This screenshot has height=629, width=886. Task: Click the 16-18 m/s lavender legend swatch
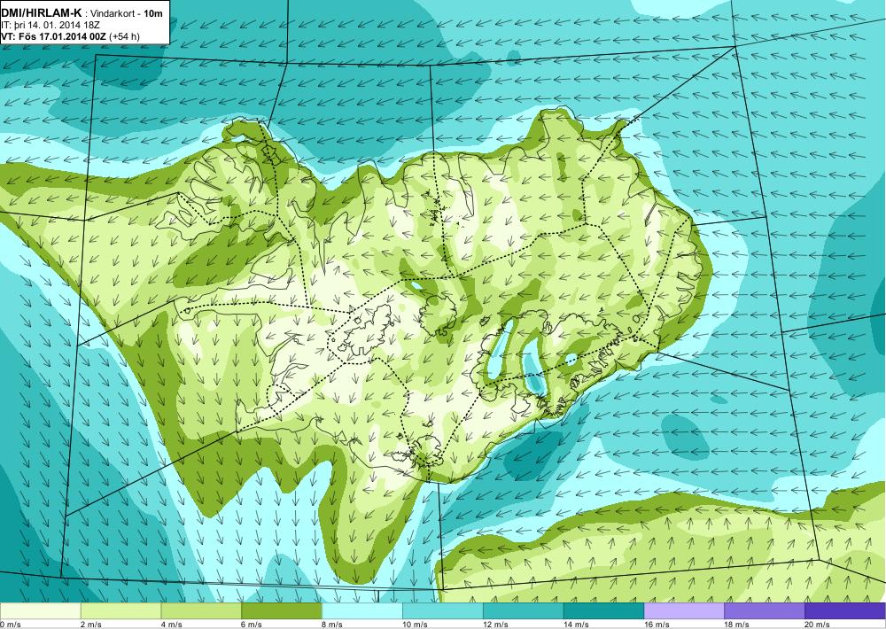click(684, 611)
